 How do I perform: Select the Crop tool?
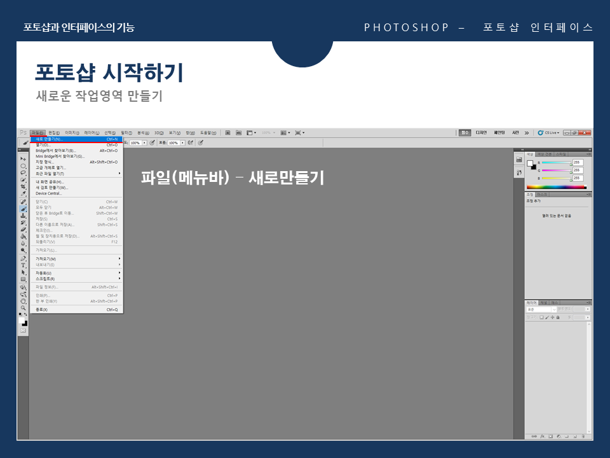pos(24,186)
